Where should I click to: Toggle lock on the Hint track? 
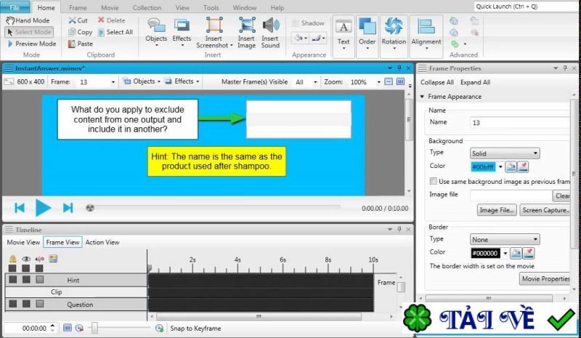pyautogui.click(x=13, y=279)
